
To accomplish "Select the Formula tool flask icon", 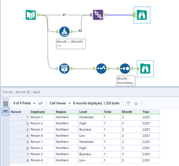I will (64, 32).
